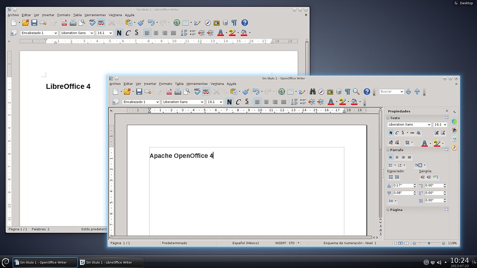Open Show Draw Functions icon in OpenOffice

(301, 92)
